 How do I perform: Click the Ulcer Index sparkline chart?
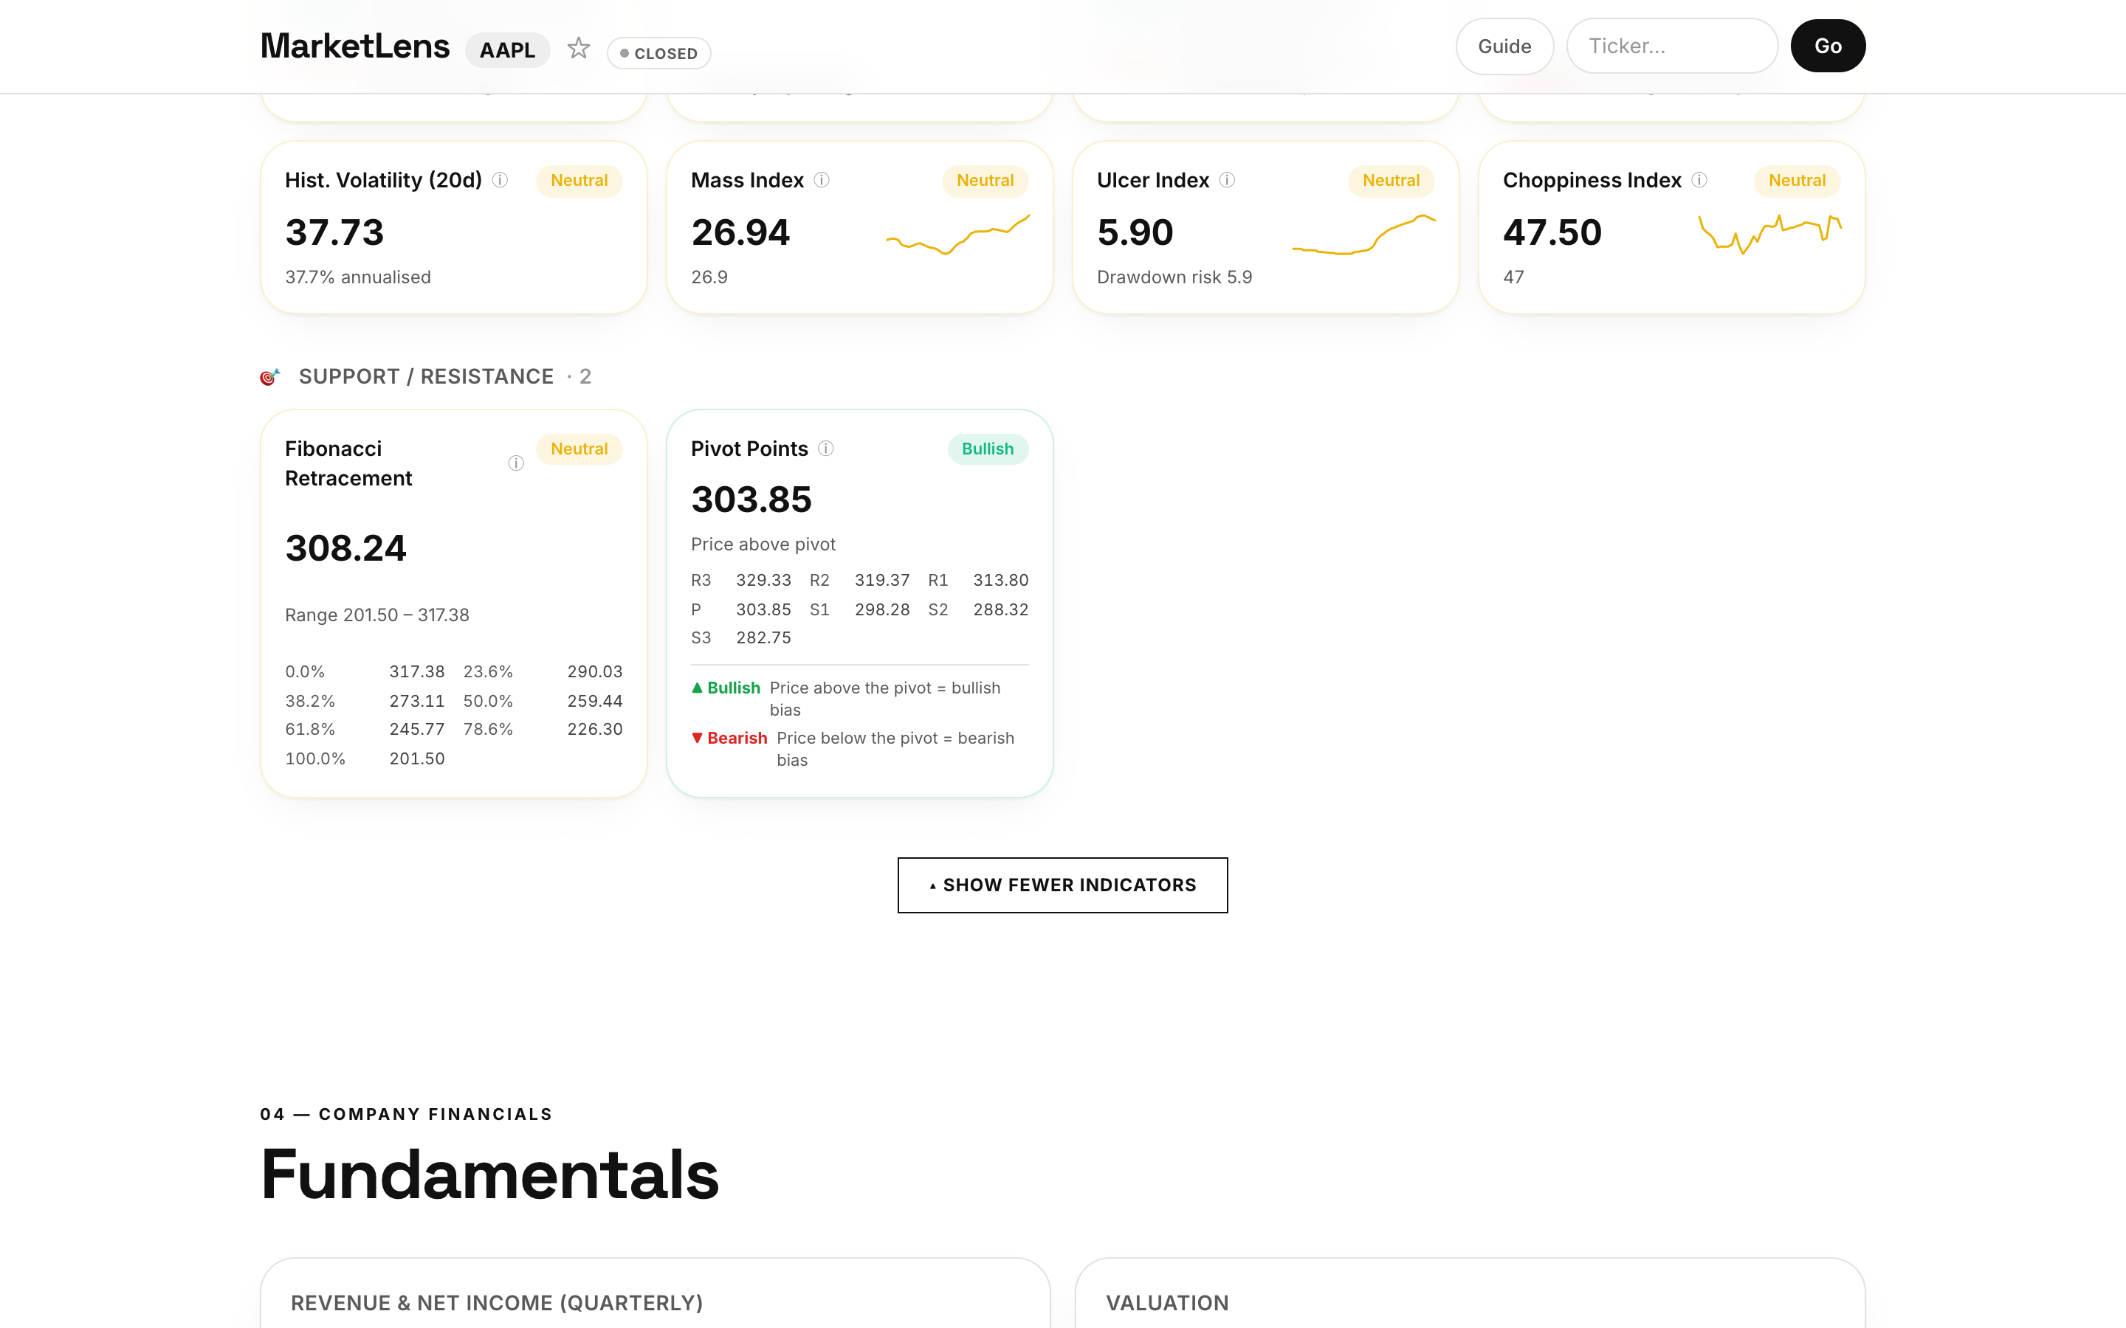pos(1363,234)
